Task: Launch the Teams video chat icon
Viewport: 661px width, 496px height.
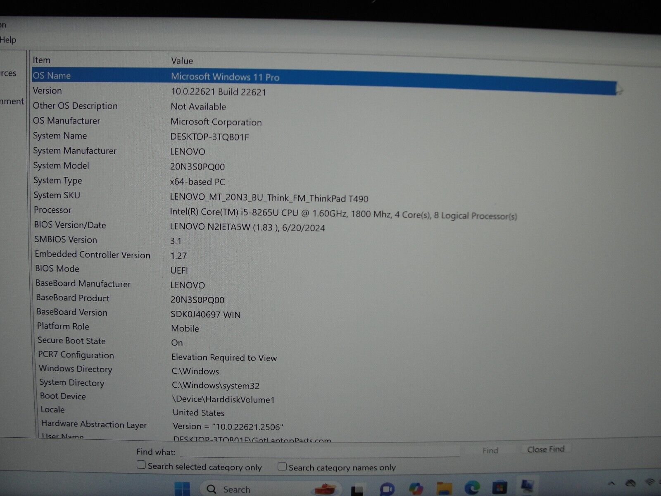Action: pyautogui.click(x=387, y=490)
